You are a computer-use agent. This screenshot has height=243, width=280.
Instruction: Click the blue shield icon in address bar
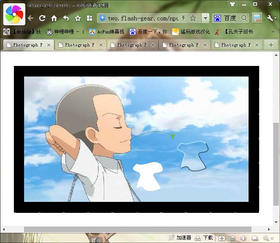point(102,18)
